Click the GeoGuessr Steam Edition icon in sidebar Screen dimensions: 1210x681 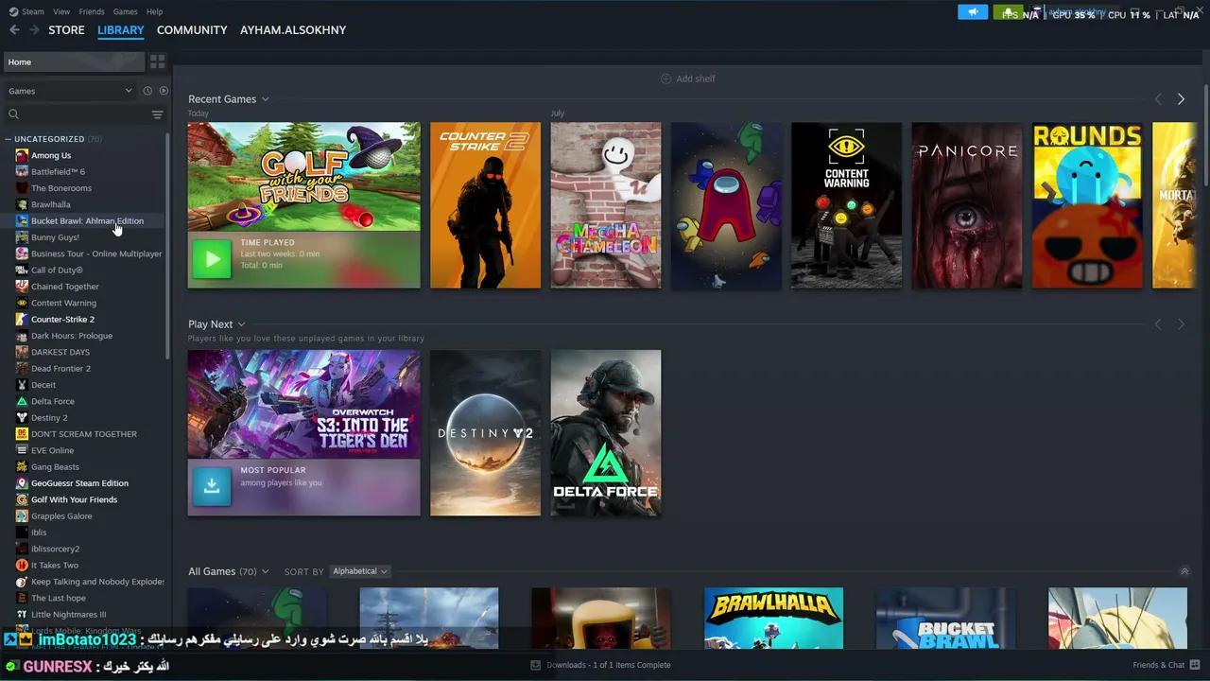tap(22, 483)
